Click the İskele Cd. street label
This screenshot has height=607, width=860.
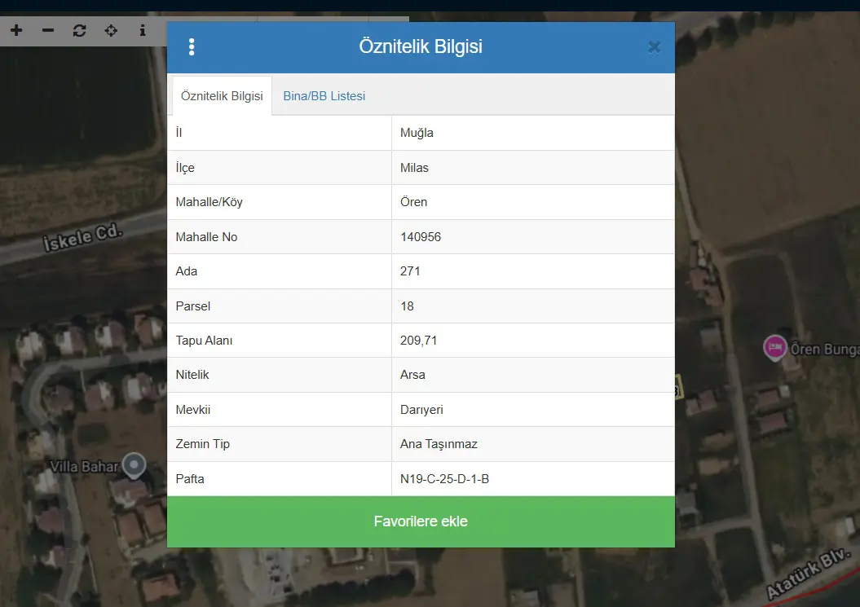click(82, 237)
